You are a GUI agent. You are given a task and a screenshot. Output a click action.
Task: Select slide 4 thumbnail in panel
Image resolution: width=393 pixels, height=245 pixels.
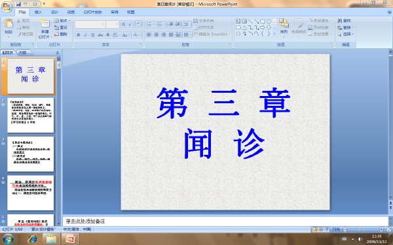pos(31,193)
